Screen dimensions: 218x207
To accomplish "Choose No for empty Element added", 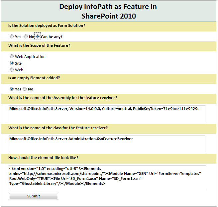I will pyautogui.click(x=25, y=89).
